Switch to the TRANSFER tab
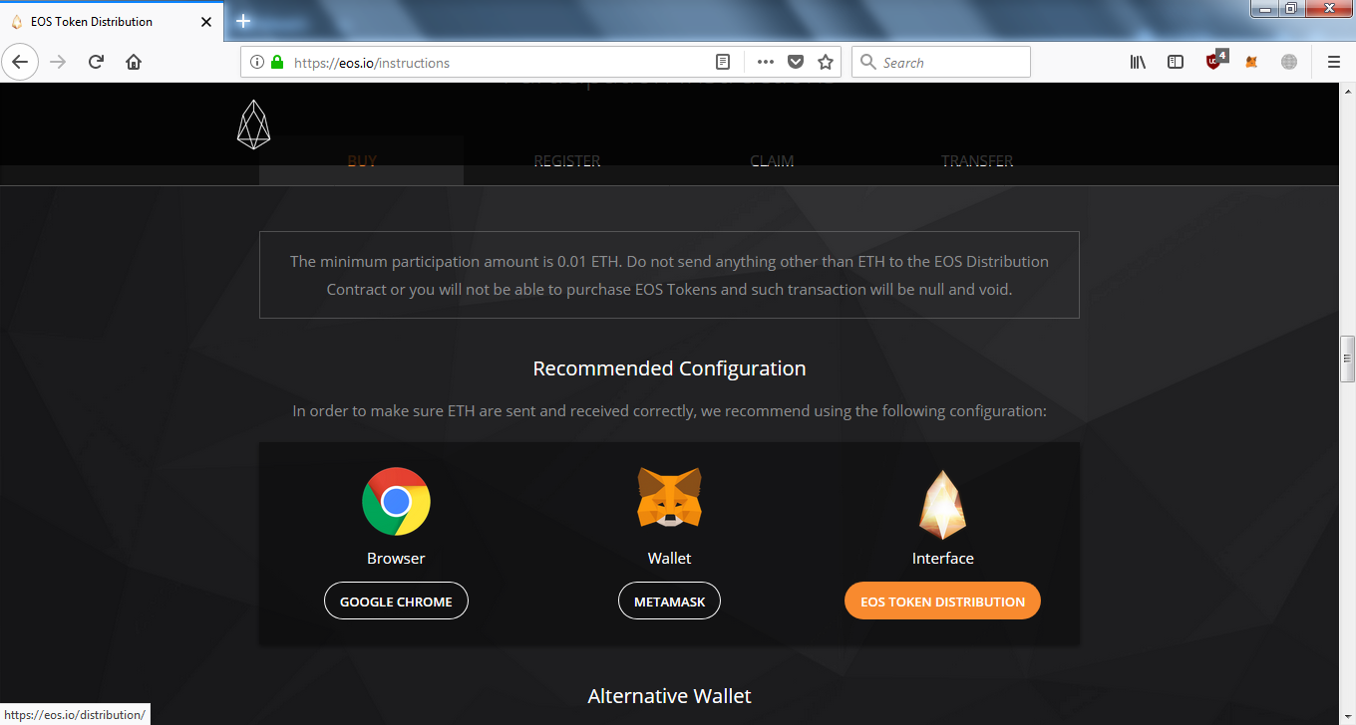This screenshot has width=1356, height=725. click(x=977, y=160)
